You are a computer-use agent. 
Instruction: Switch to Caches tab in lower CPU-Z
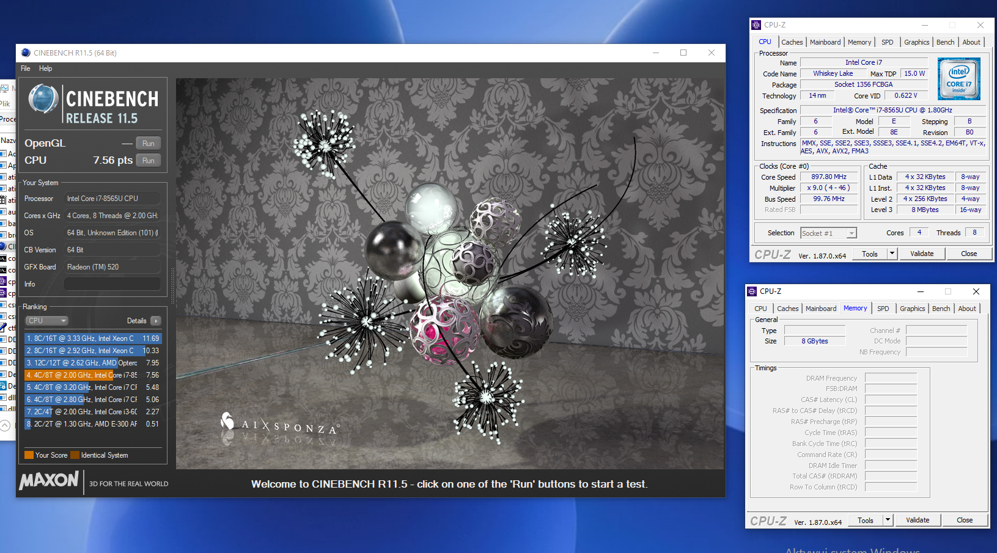click(787, 309)
